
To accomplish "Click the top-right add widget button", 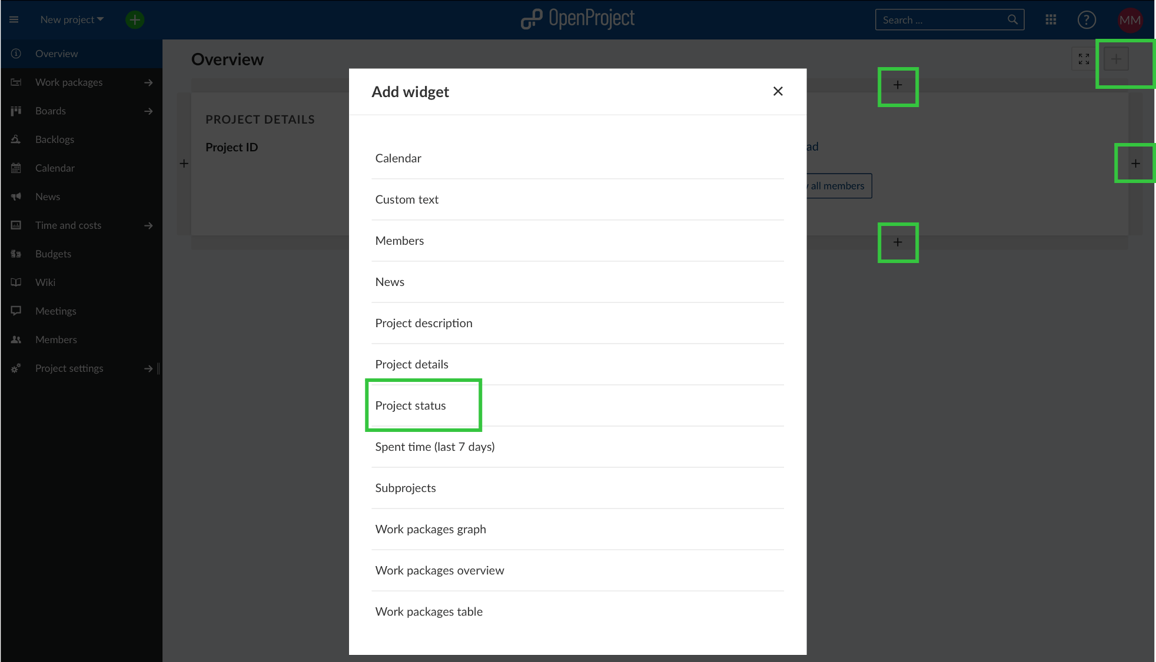I will 1117,59.
